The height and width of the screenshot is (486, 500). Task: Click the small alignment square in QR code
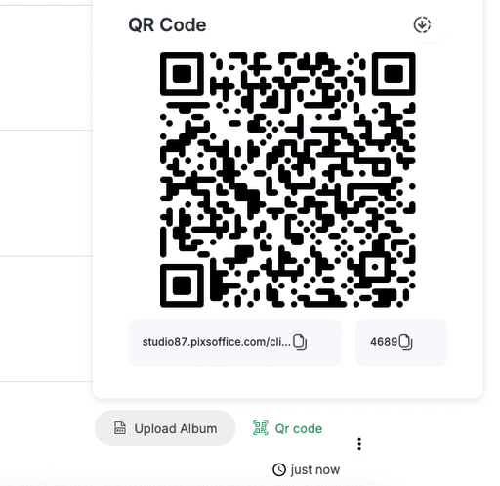375,267
